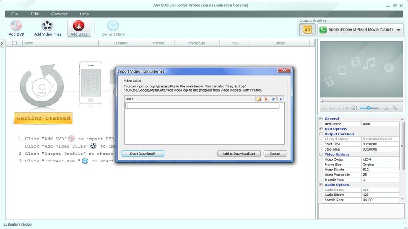Click the green phone icon in Output Profile
Image resolution: width=408 pixels, height=229 pixels.
(x=323, y=30)
